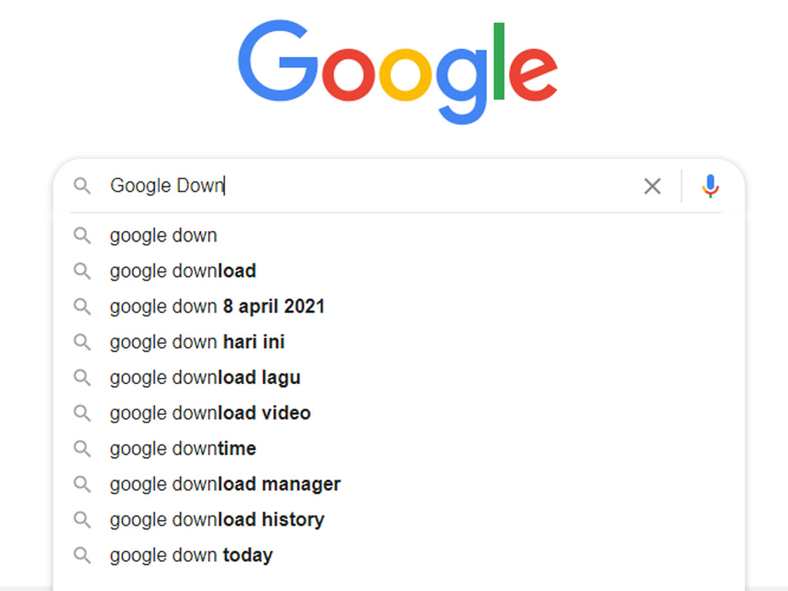Image resolution: width=788 pixels, height=591 pixels.
Task: Select "google download" suggestion
Action: pyautogui.click(x=182, y=271)
